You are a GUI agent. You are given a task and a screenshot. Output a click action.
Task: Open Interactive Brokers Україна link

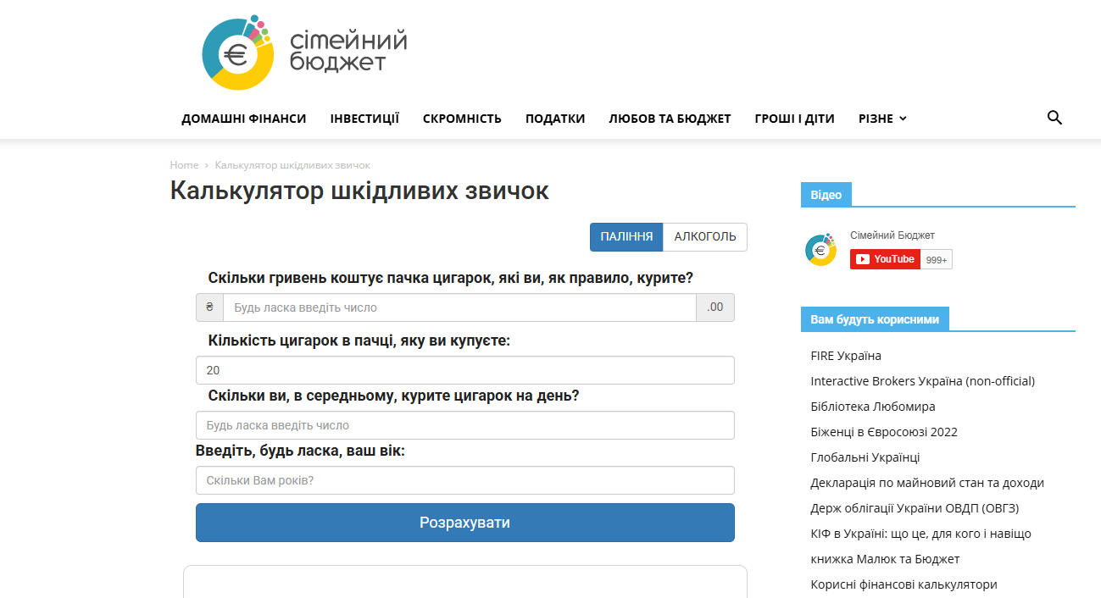tap(922, 381)
